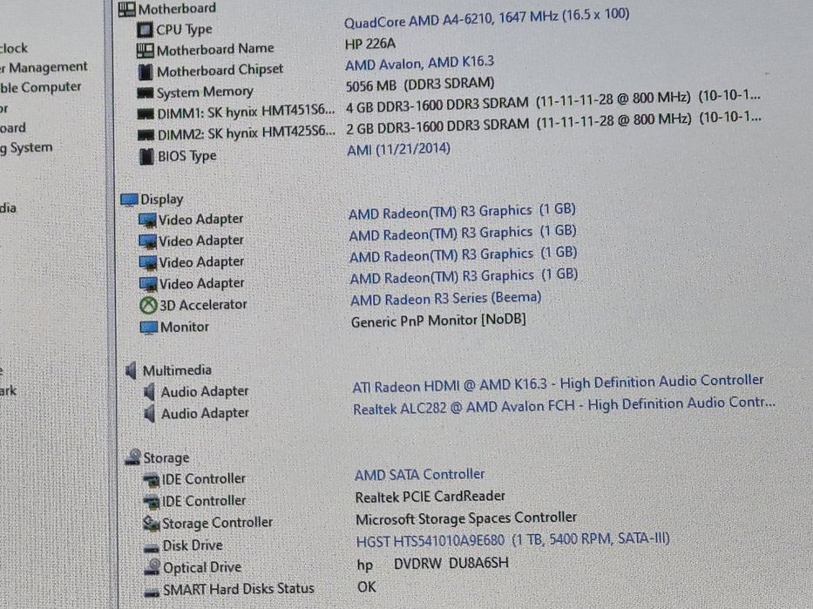
Task: Open the HGST HTS541010A9E680 disk drive link
Action: pyautogui.click(x=512, y=540)
